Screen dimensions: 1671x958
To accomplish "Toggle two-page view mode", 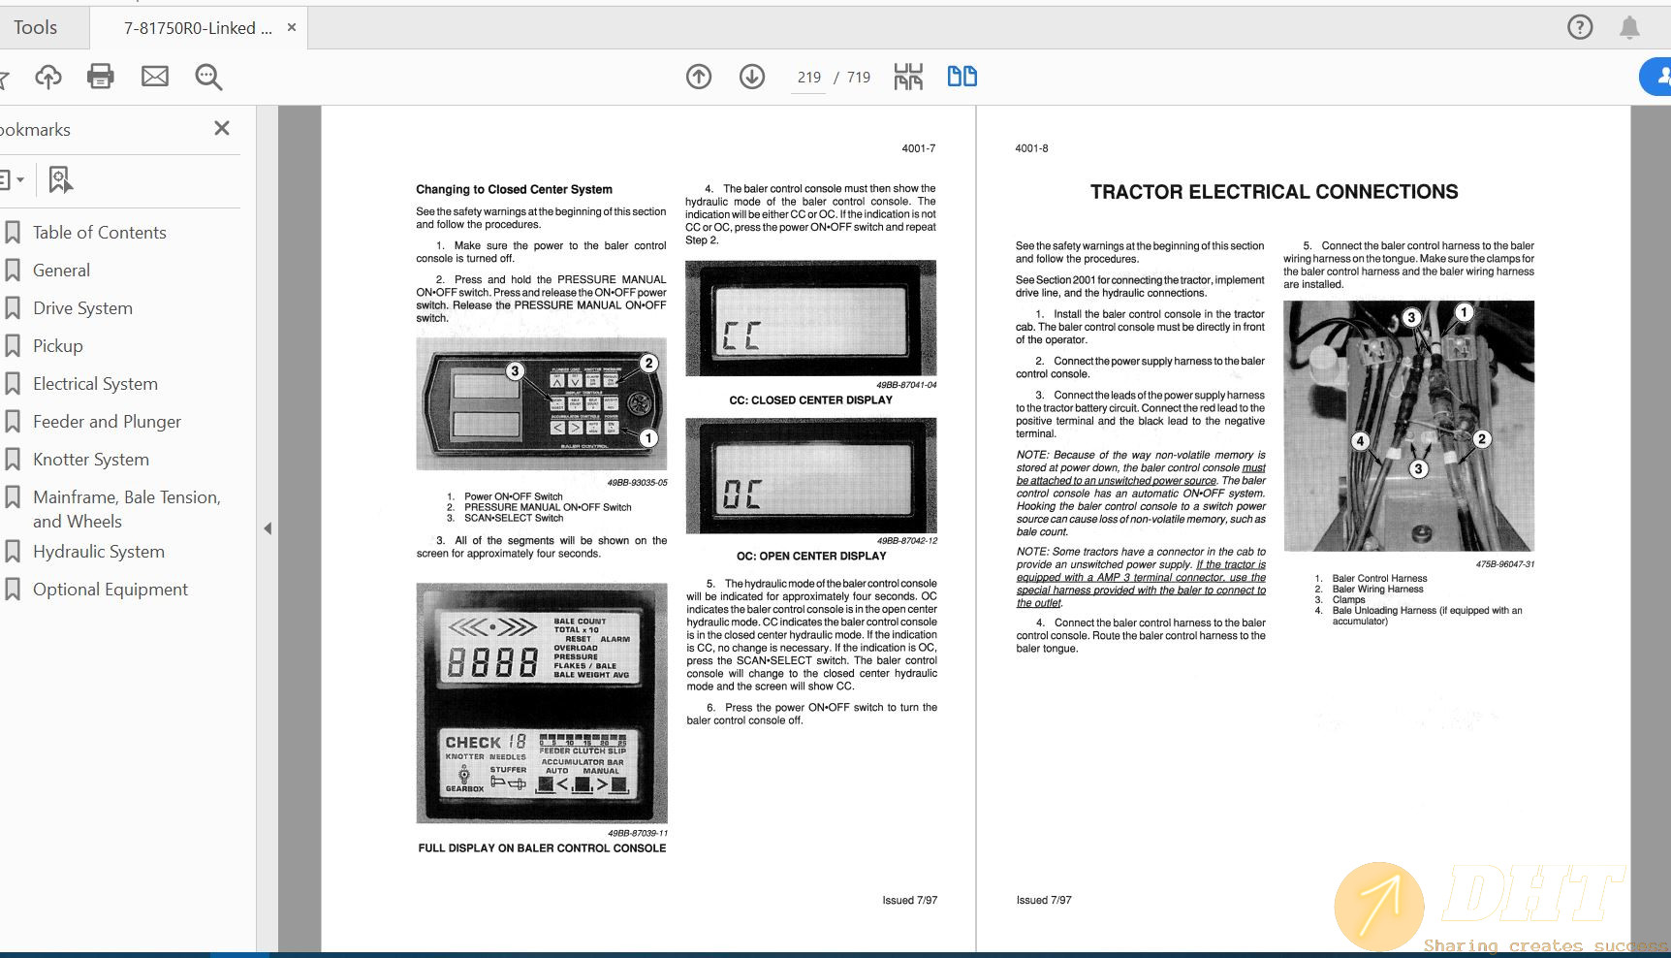I will point(962,77).
